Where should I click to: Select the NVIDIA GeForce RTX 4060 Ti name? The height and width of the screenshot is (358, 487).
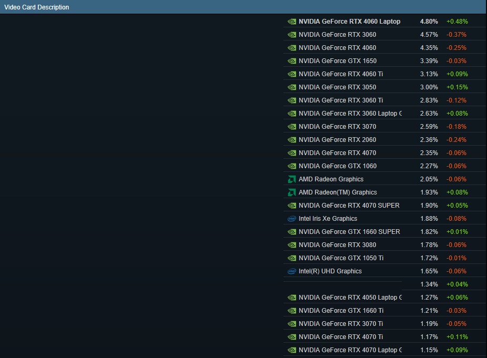pyautogui.click(x=341, y=74)
